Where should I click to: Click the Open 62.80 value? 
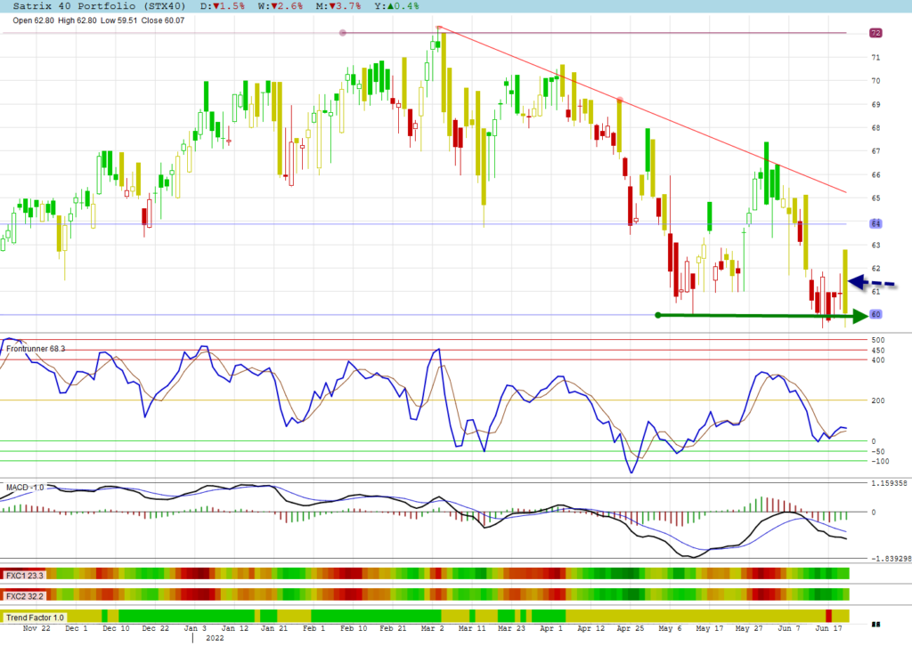click(33, 20)
